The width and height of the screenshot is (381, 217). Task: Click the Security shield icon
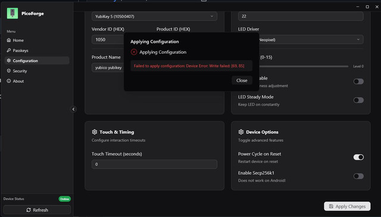tap(9, 71)
